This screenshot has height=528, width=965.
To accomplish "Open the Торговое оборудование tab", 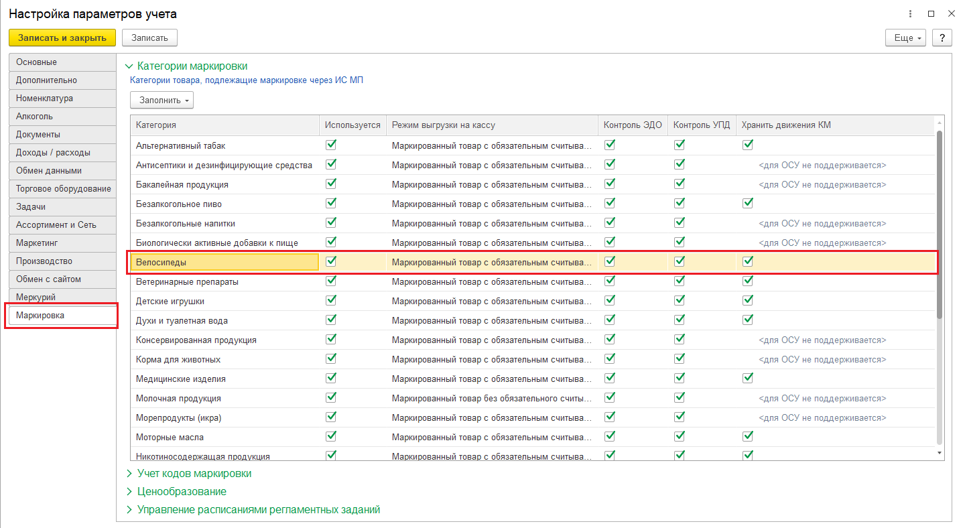I will (x=64, y=189).
